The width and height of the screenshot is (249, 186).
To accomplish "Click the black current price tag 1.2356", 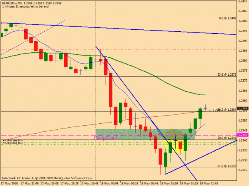I will click(243, 108).
